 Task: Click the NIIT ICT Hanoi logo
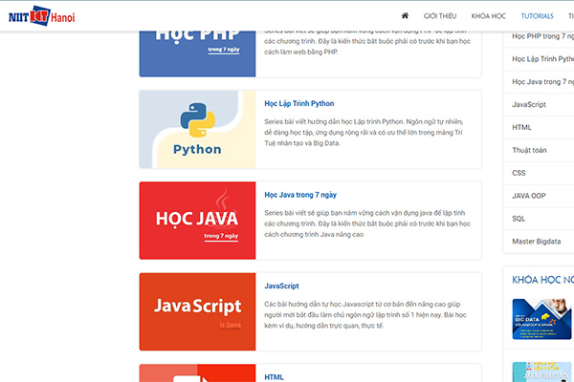coord(42,16)
